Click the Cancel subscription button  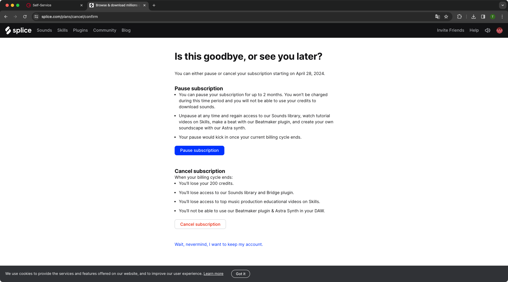pos(200,224)
